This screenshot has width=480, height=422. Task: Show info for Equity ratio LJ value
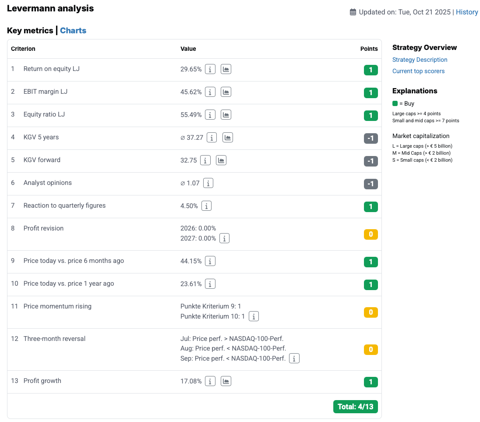click(x=210, y=115)
